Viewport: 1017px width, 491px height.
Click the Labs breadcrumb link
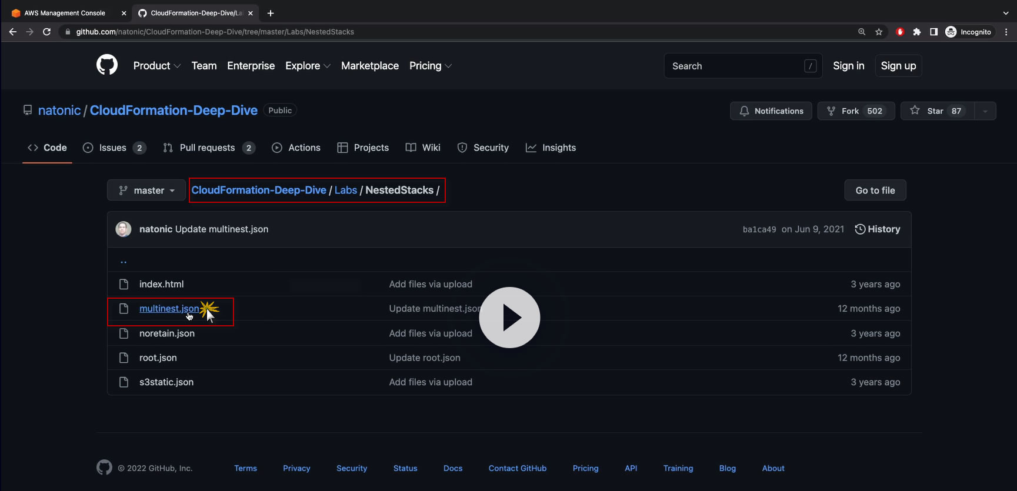[x=346, y=190]
